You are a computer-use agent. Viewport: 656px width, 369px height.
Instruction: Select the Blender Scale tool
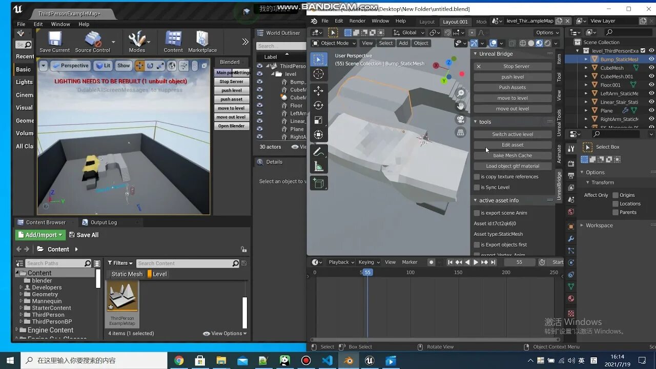[x=318, y=120]
